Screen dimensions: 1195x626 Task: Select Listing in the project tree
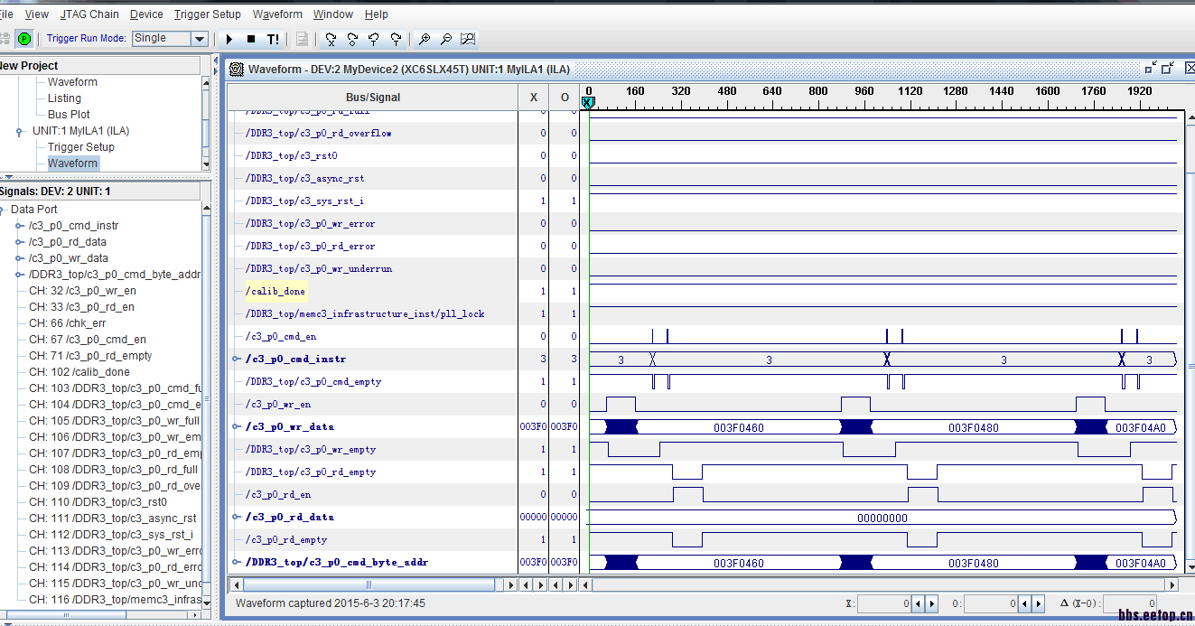pyautogui.click(x=64, y=98)
